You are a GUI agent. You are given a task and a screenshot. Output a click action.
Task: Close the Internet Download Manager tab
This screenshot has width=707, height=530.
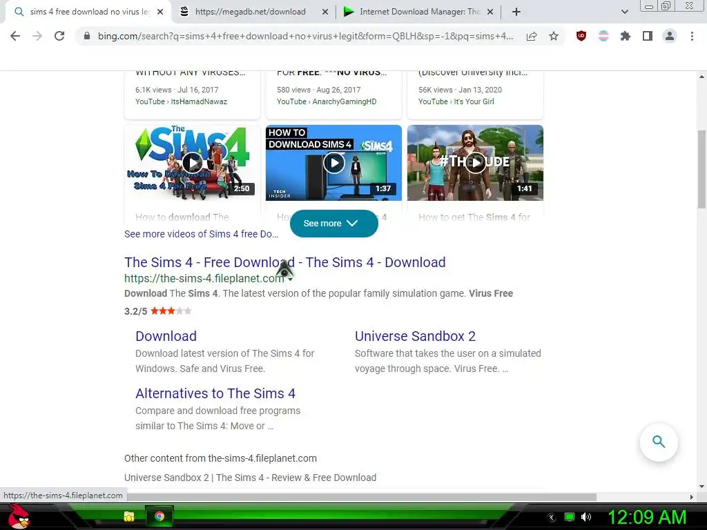490,12
